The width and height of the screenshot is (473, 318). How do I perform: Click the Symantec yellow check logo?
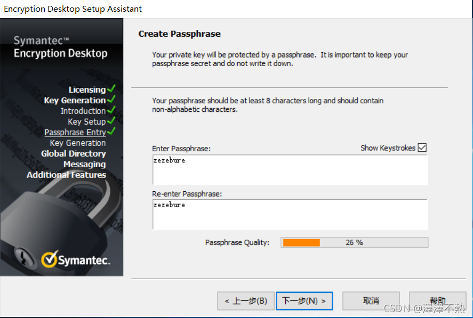(x=50, y=259)
